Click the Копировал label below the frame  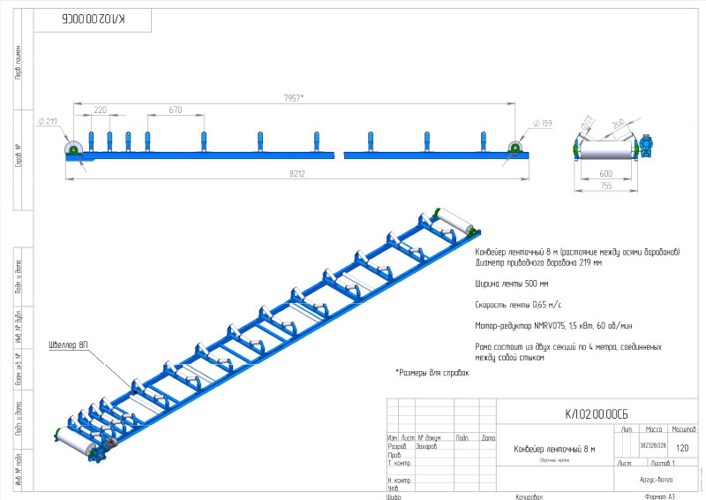point(529,496)
